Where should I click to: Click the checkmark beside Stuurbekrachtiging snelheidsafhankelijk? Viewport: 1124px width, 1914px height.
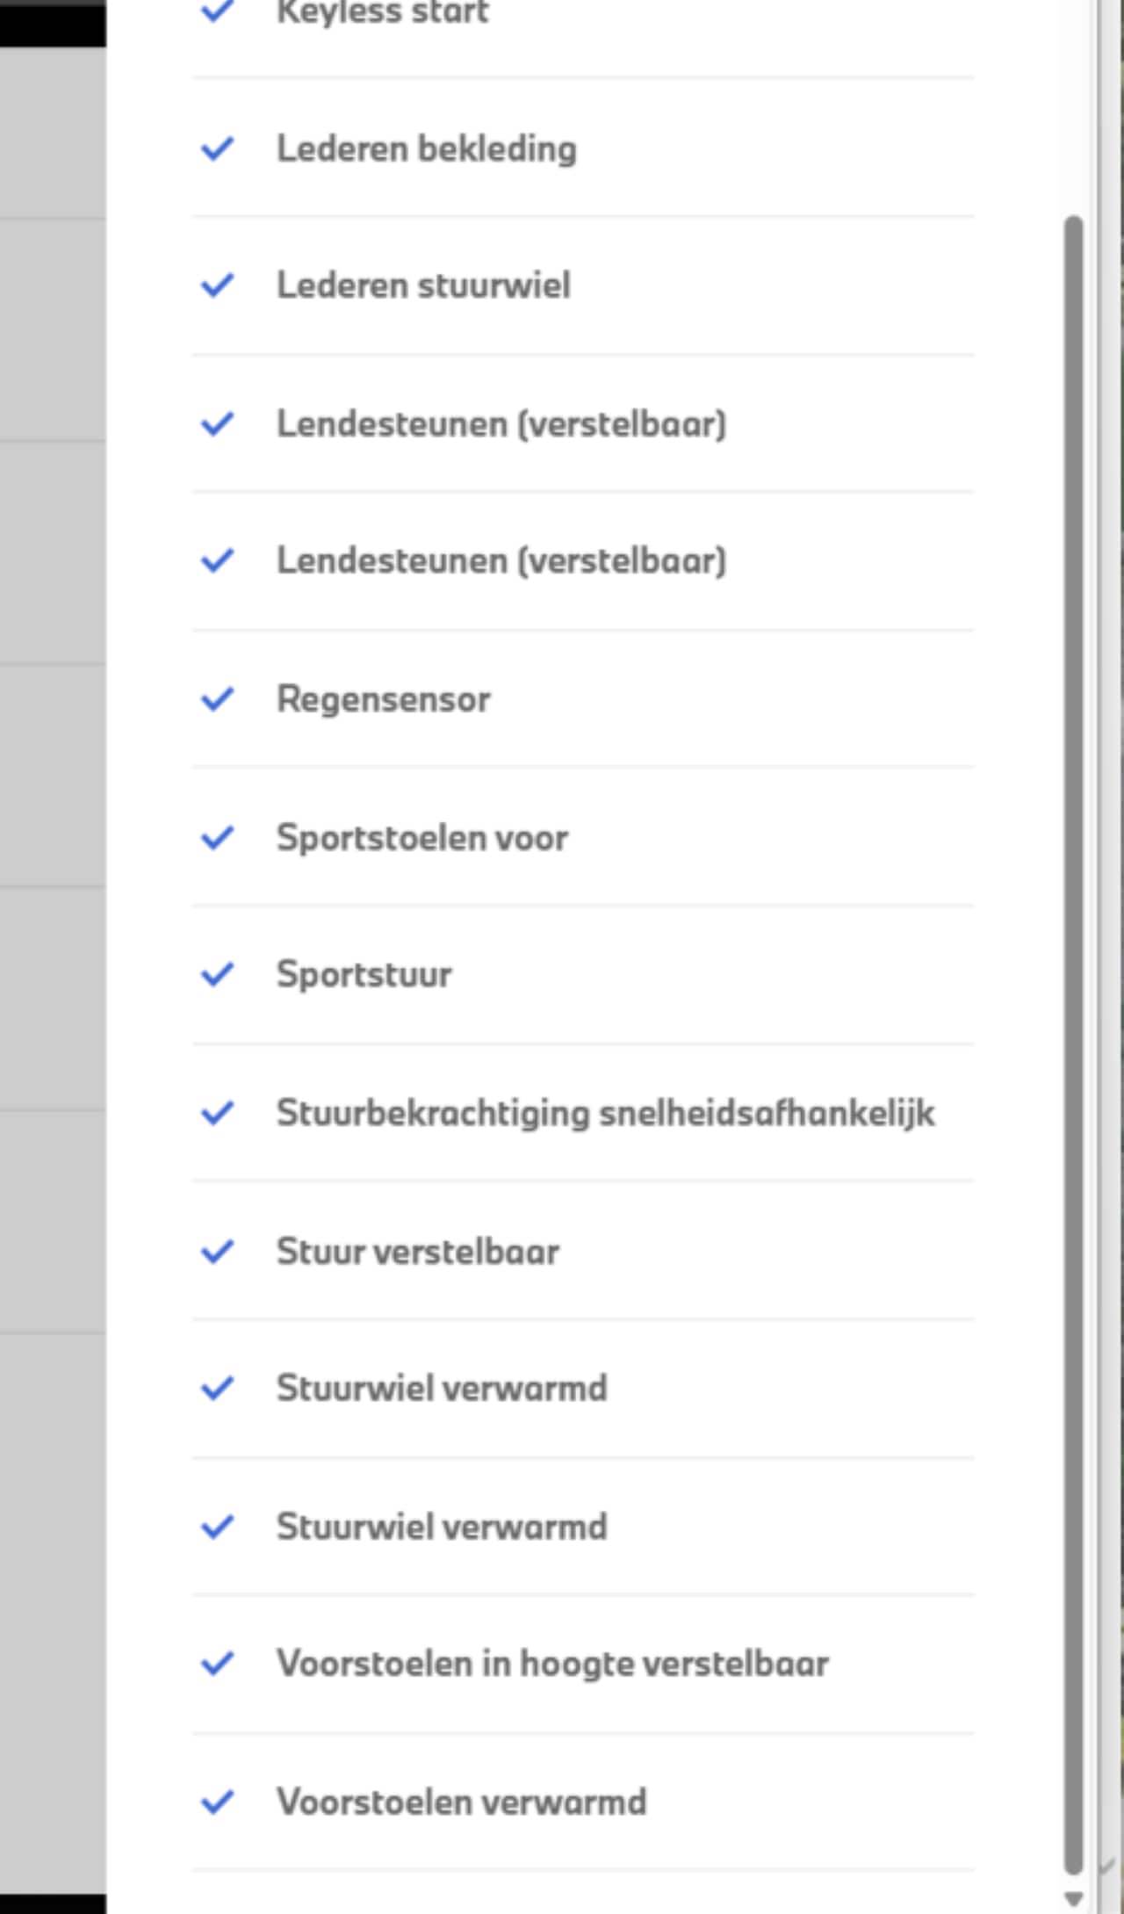tap(217, 1113)
